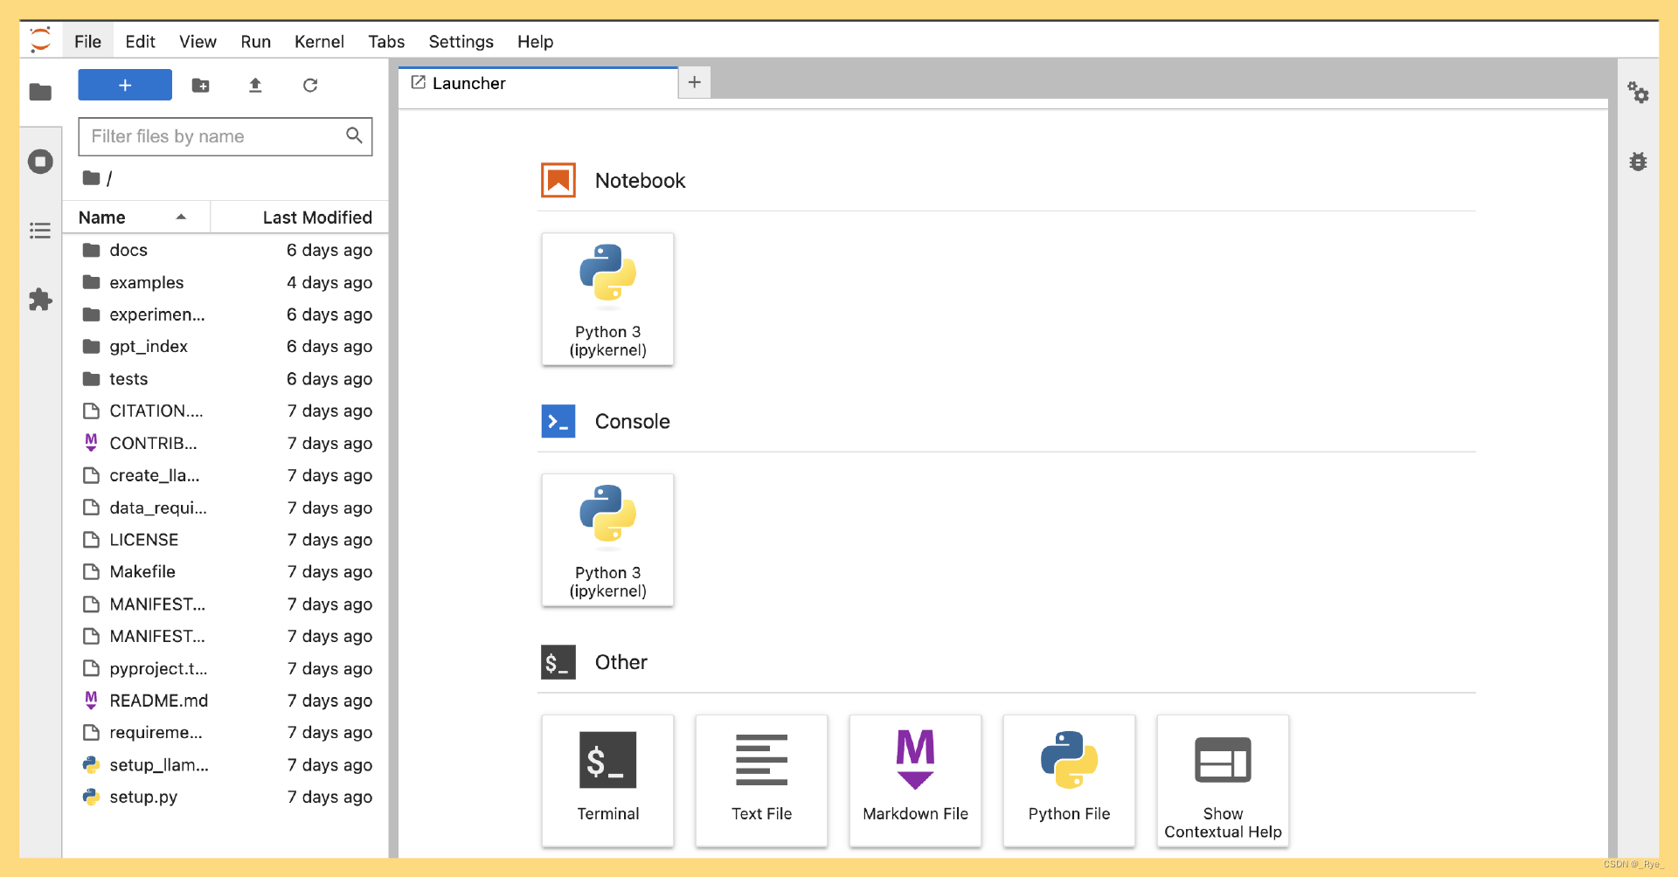Select the Makefile entry
The image size is (1678, 877).
[225, 572]
